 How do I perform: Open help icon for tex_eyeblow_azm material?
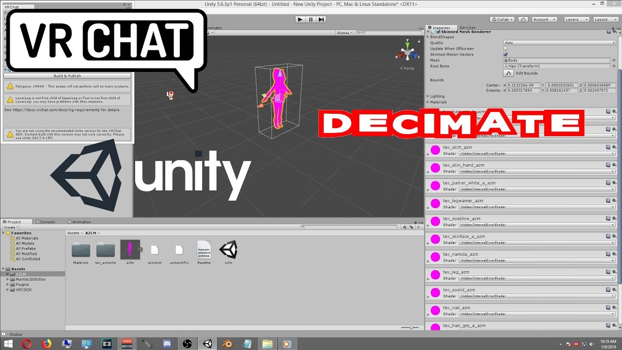click(608, 218)
